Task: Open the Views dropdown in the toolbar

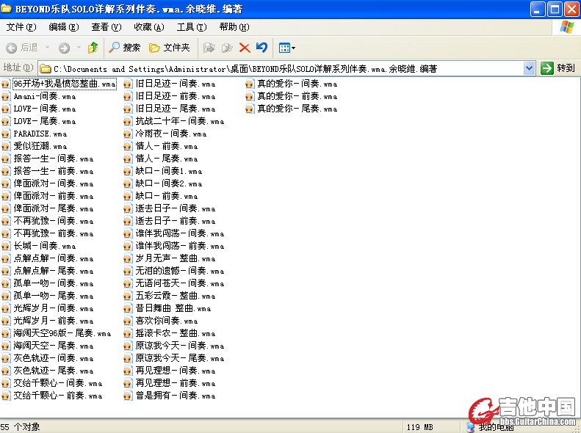Action: (x=286, y=48)
